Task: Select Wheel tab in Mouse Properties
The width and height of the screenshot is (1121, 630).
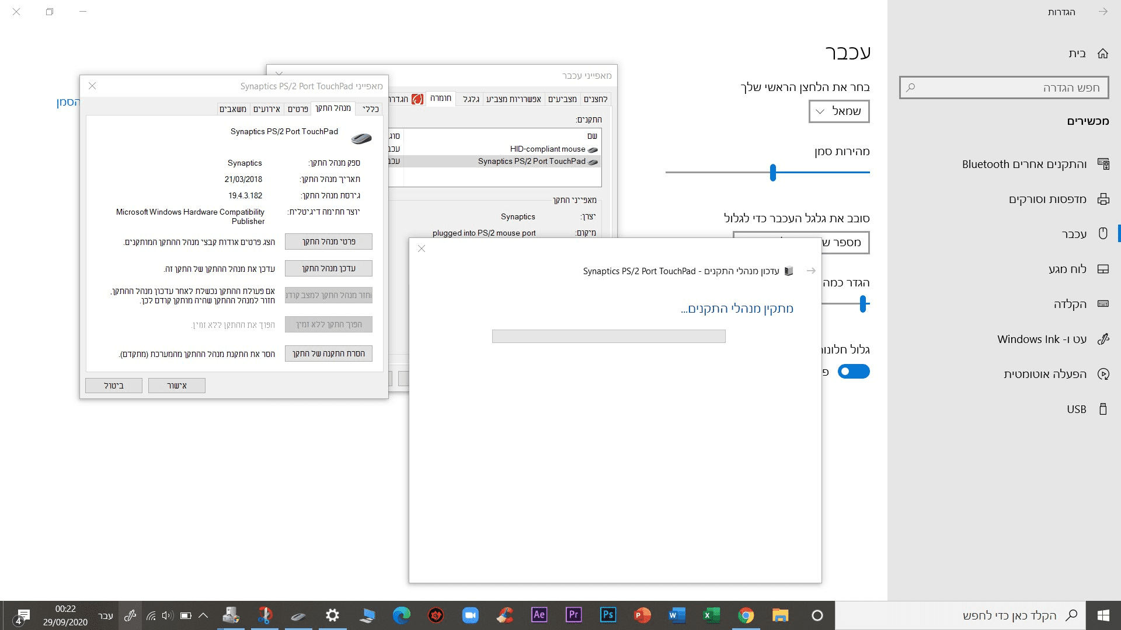Action: point(471,99)
